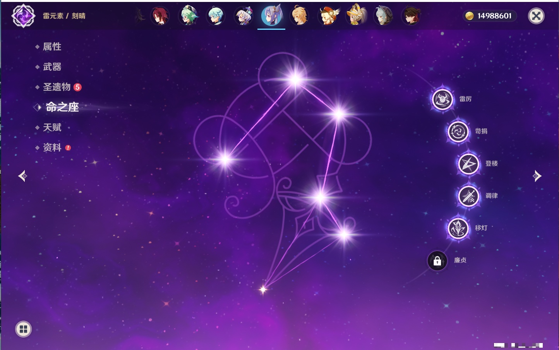Select the Ningguang avatar with golden hairpiece
The height and width of the screenshot is (350, 559).
coord(356,15)
